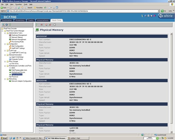This screenshot has width=175, height=140.
Task: Open the IE Favorites pane
Action: 38,8
